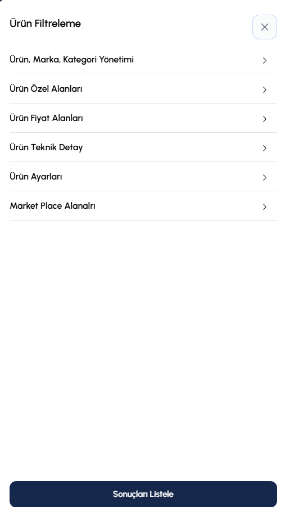The height and width of the screenshot is (507, 281).
Task: Click chevron arrow next to Ürün Teknik Detay
Action: click(x=265, y=148)
